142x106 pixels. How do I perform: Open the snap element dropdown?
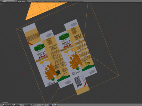click(50, 105)
